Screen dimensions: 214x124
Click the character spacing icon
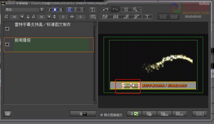(72, 17)
